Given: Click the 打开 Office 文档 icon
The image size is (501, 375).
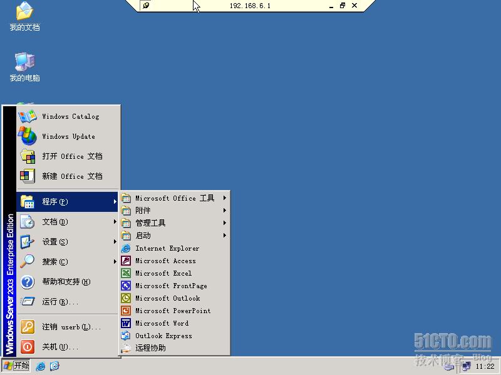Looking at the screenshot, I should [x=28, y=156].
